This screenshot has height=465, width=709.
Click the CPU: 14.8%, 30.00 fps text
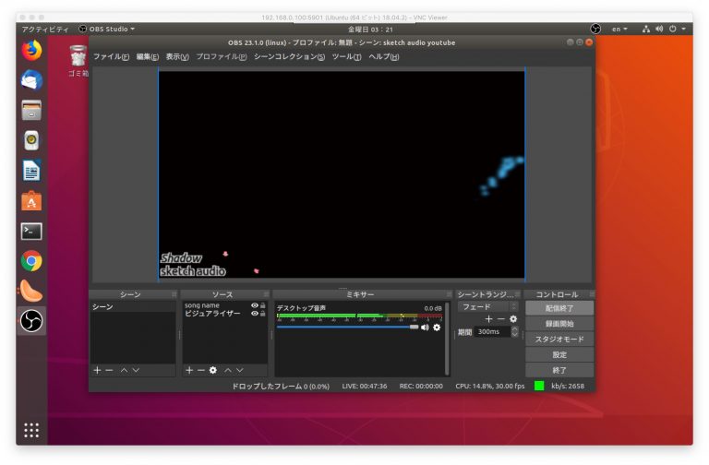point(489,386)
